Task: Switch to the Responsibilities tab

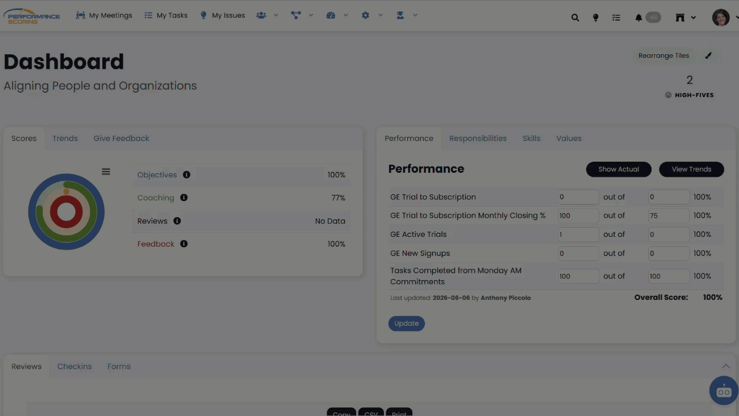Action: click(x=478, y=138)
